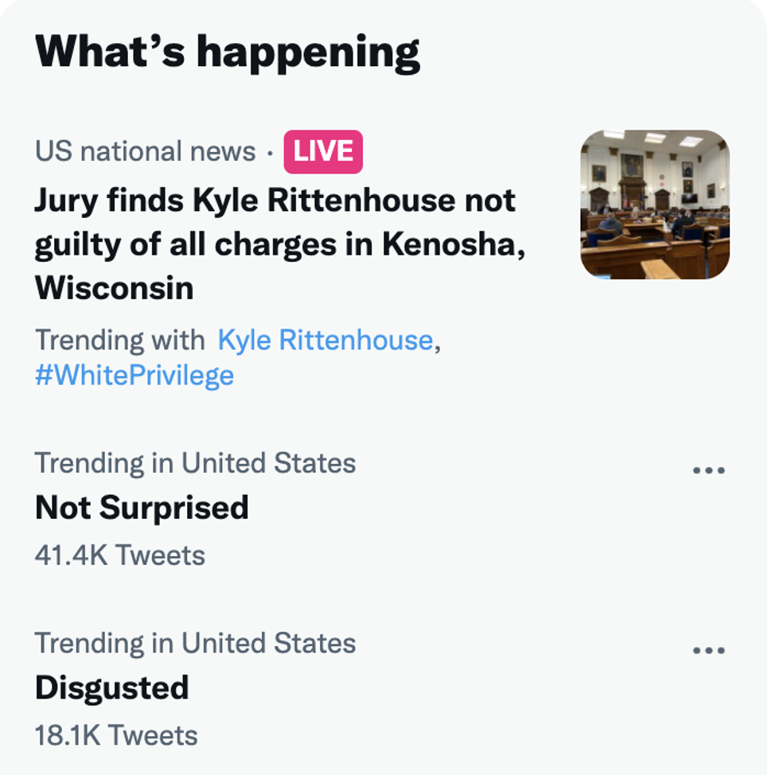Screen dimensions: 780x775
Task: Click the US national news category label
Action: [145, 151]
